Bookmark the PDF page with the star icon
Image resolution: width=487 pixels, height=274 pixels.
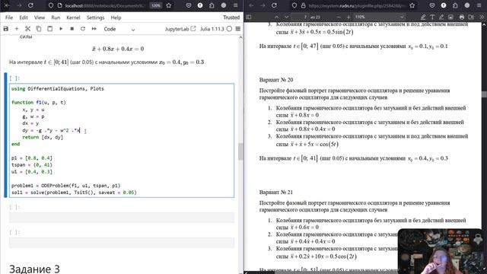412,5
